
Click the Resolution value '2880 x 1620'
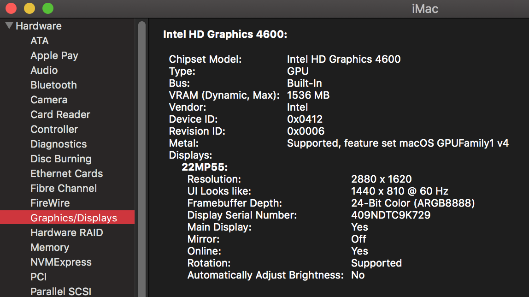382,179
